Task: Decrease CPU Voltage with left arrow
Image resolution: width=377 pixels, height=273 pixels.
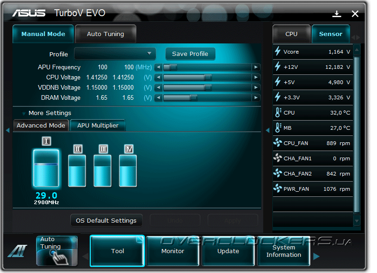Action: 158,77
